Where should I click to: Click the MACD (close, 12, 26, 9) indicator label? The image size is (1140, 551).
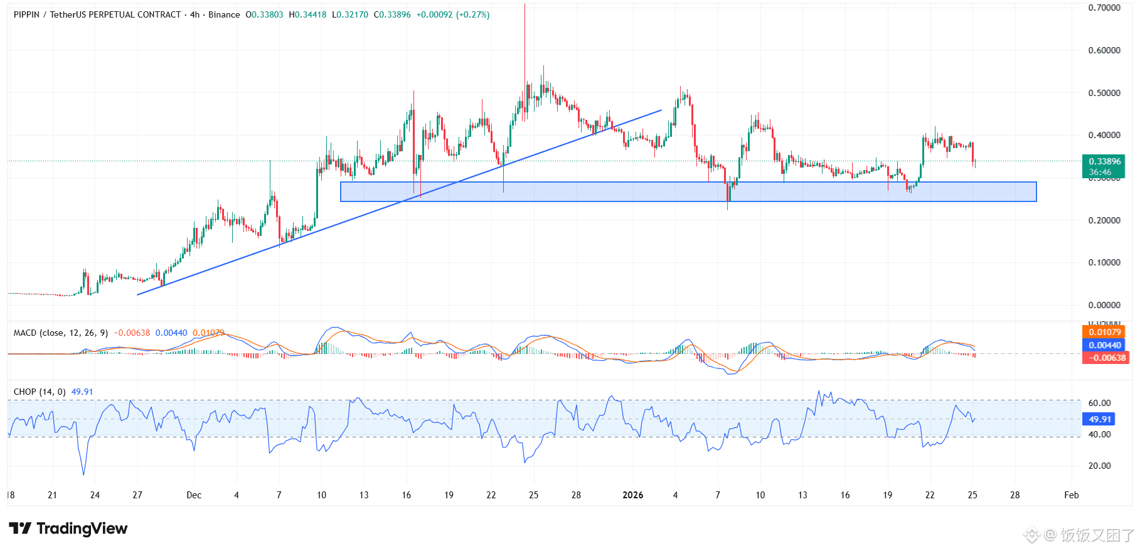coord(61,333)
